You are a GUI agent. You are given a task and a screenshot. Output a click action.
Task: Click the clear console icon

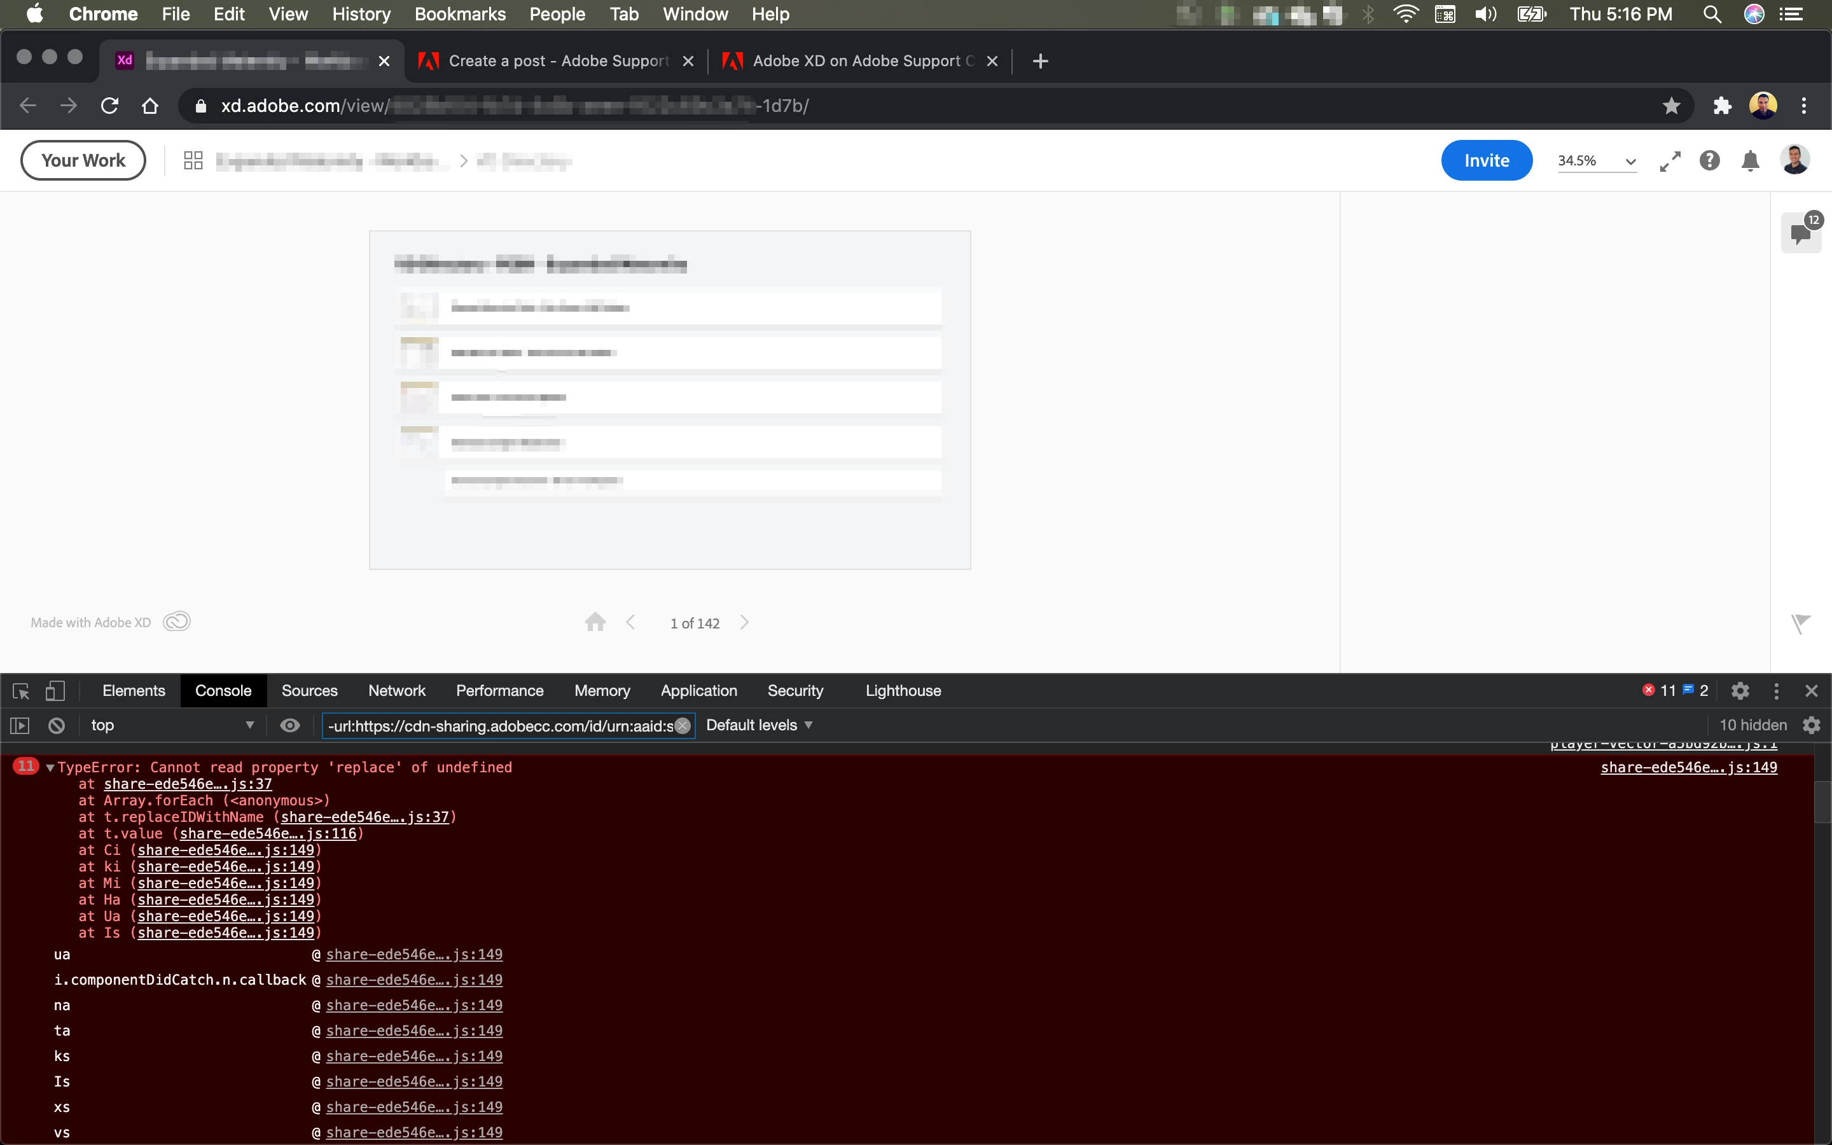[x=57, y=725]
